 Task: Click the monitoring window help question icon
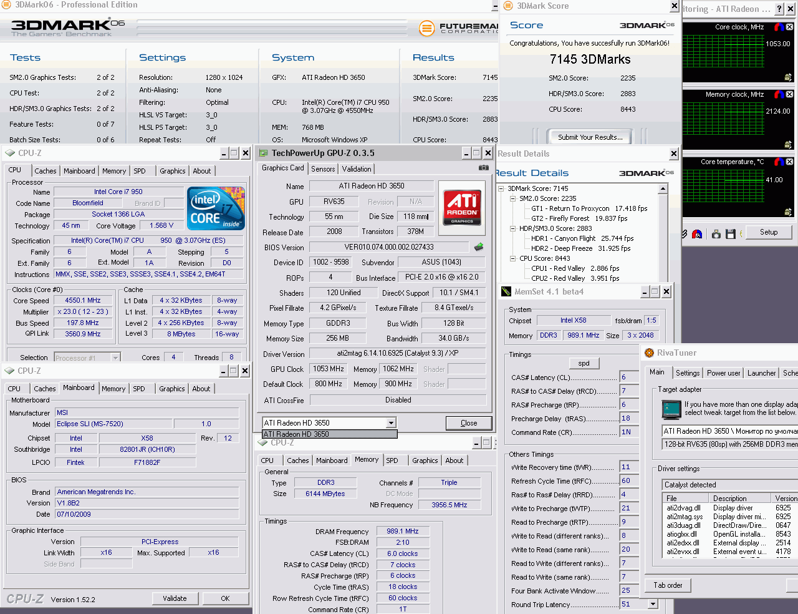(779, 9)
